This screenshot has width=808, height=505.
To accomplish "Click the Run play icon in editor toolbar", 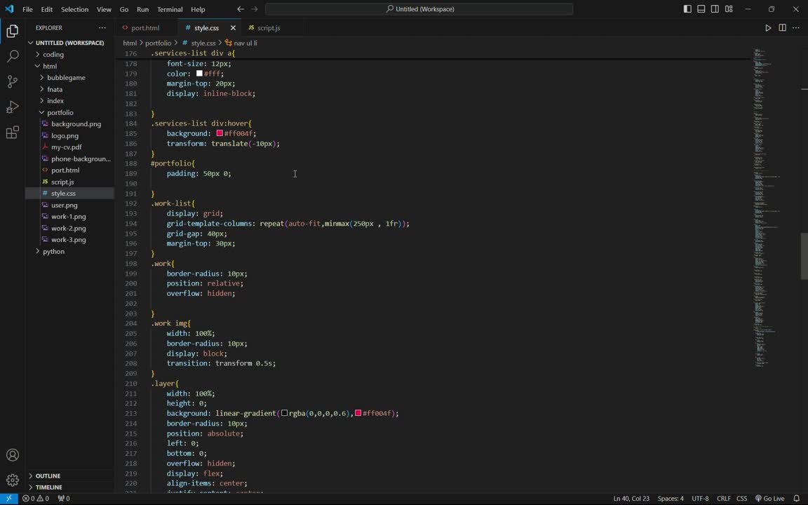I will pyautogui.click(x=768, y=28).
